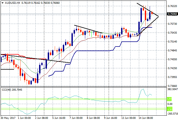Viewport: 178px width, 121px height.
Task: Click the 2 Jun 08:00 time label
Action: coord(42,118)
